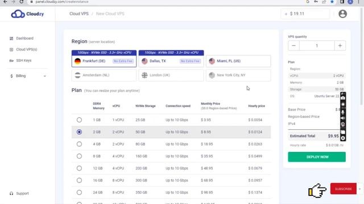
Task: Click the Support headset icon
Action: click(11, 193)
